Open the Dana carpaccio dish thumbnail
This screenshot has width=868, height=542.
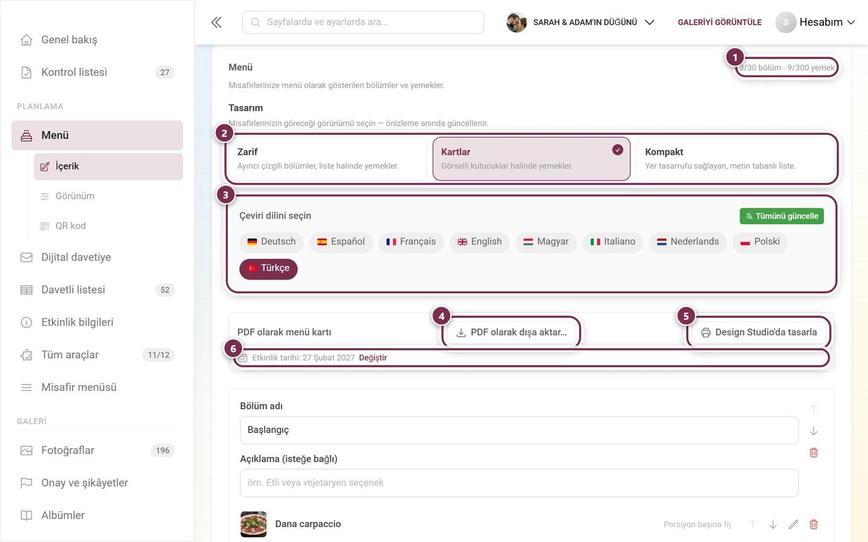click(254, 524)
